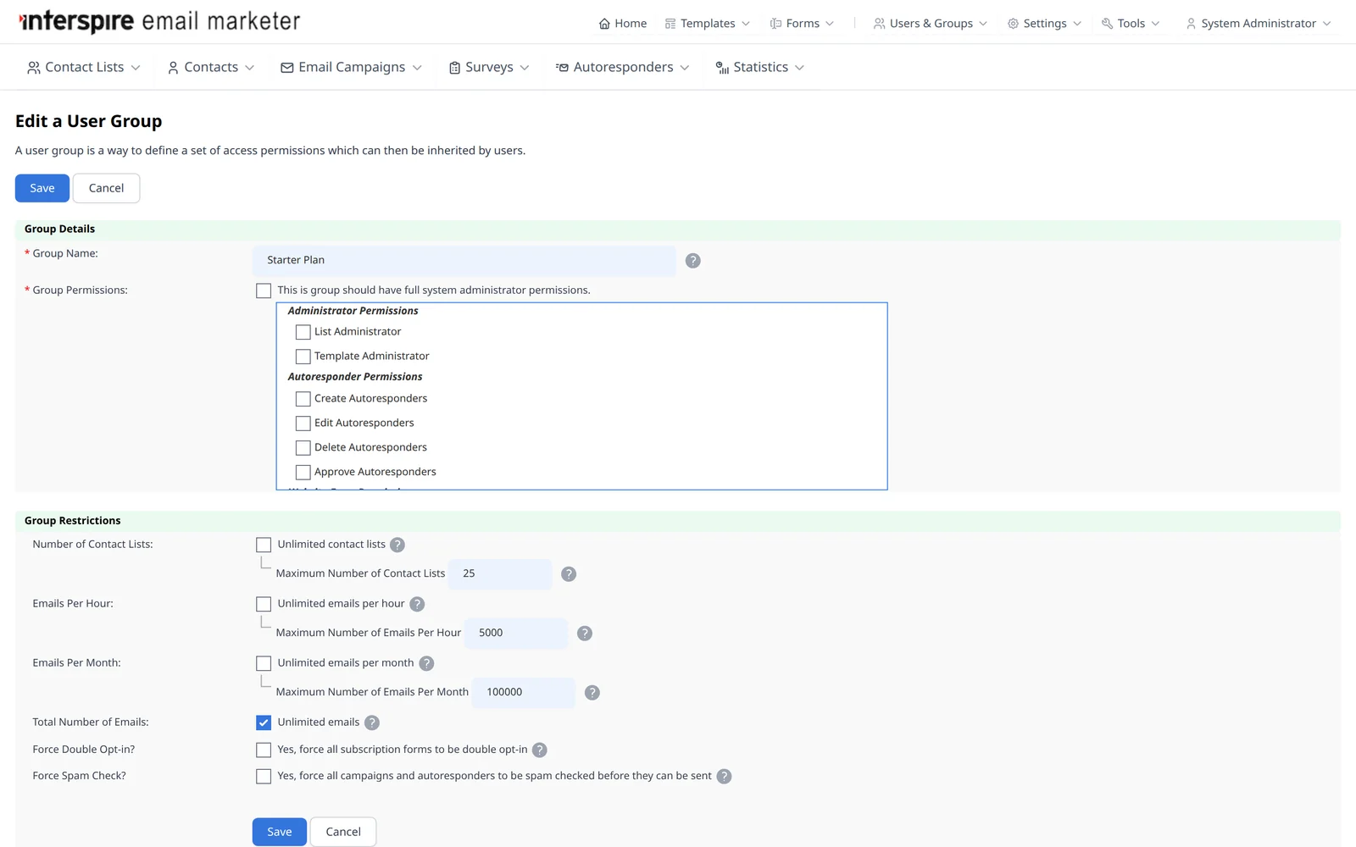1356x847 pixels.
Task: Click Maximum Number of Contact Lists field
Action: 500,573
